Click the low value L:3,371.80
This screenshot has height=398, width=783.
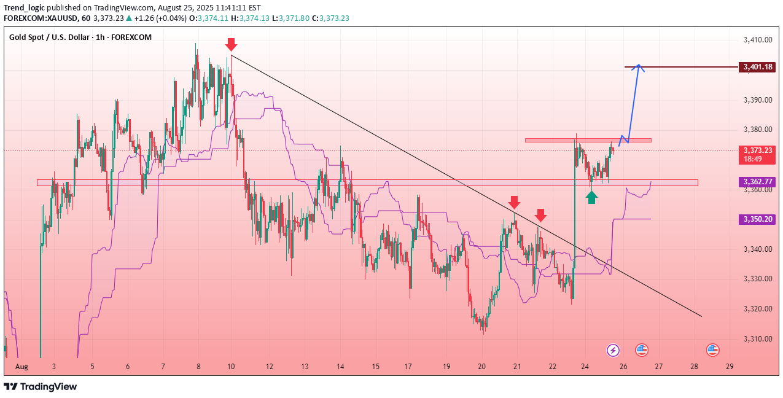[x=290, y=18]
